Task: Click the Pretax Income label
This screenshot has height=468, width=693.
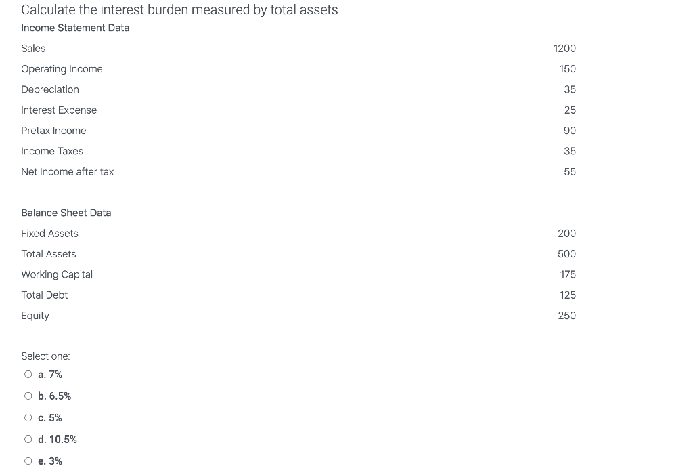Action: [x=53, y=130]
